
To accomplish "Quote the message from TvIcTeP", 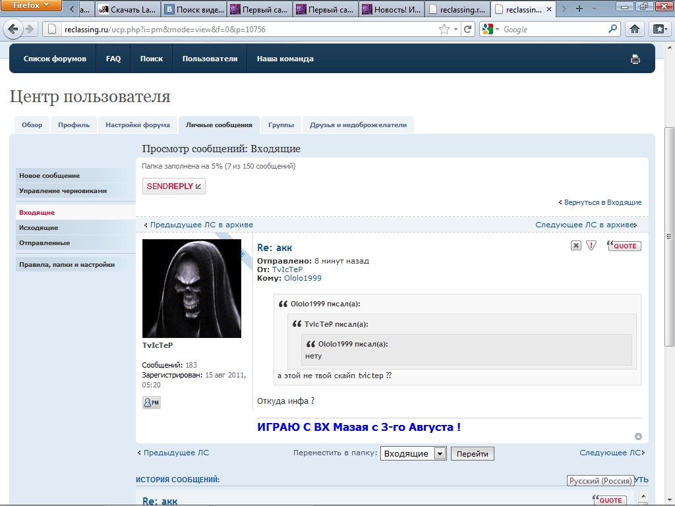I will [624, 246].
